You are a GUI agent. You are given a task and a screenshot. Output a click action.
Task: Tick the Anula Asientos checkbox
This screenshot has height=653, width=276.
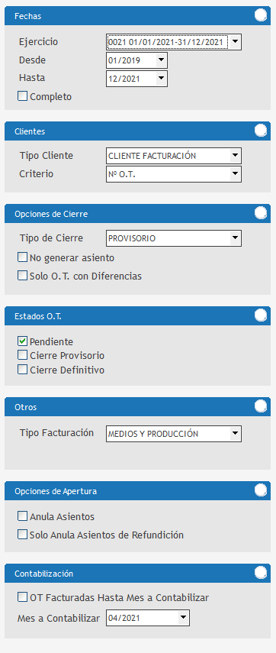[22, 516]
